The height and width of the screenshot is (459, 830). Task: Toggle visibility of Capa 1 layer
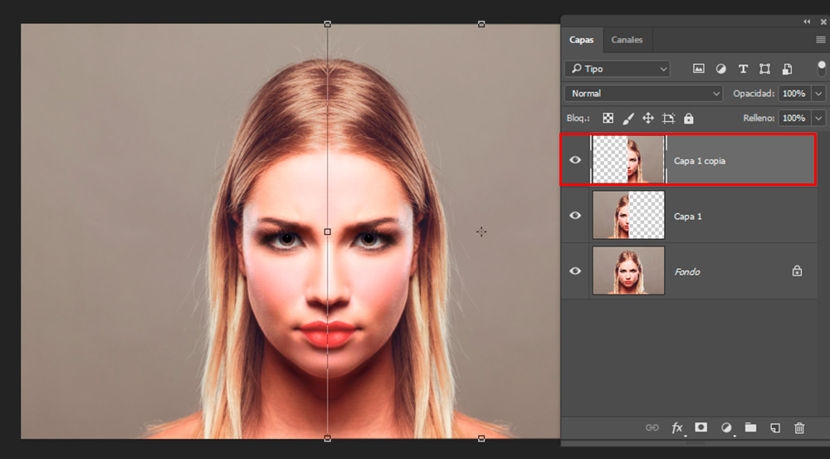coord(575,216)
